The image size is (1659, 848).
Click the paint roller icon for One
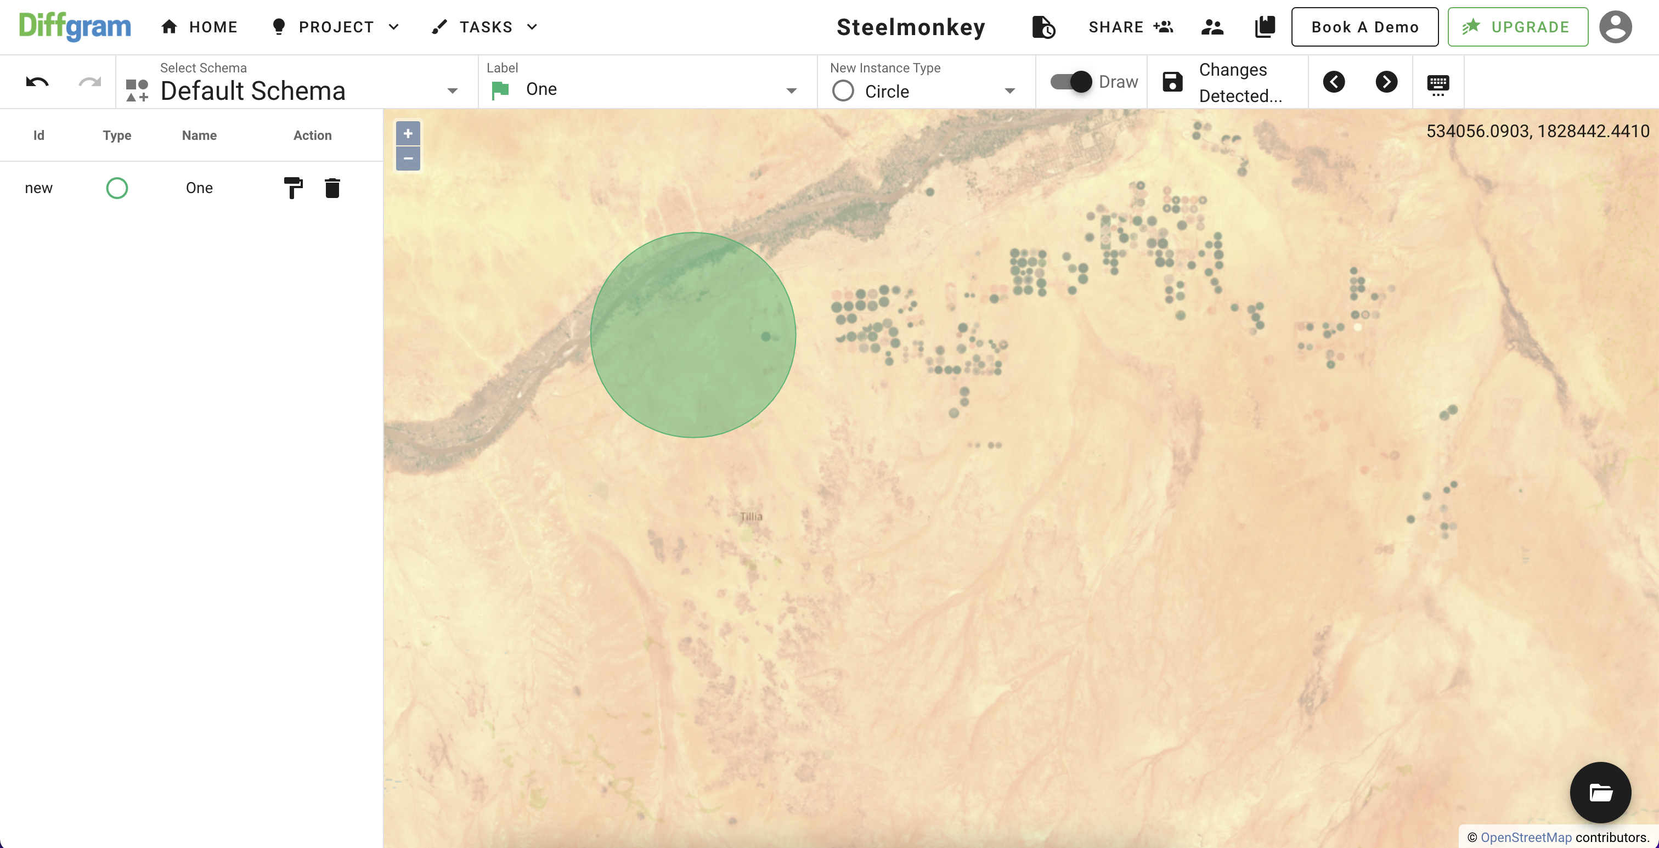(x=293, y=188)
